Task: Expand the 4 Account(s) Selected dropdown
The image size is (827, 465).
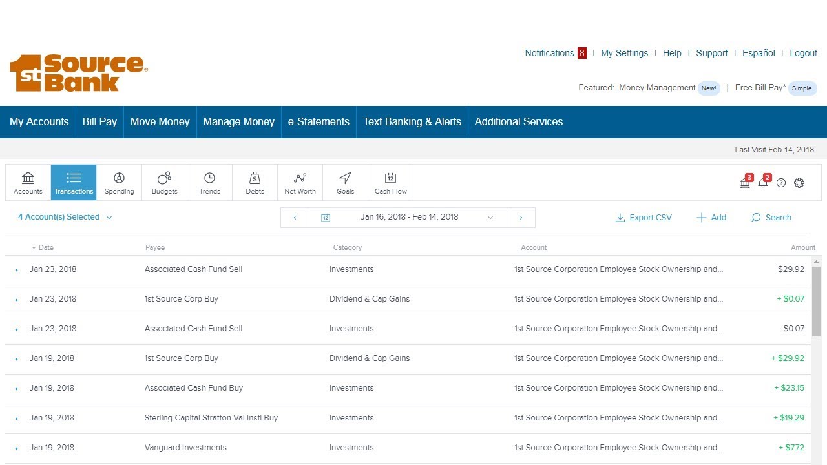Action: pyautogui.click(x=65, y=217)
